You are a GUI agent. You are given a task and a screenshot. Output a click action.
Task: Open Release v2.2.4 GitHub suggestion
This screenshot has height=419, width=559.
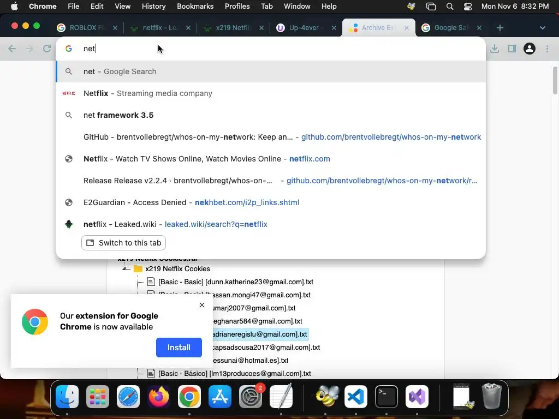(271, 181)
